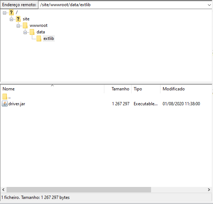Collapse the data tree node
The image size is (213, 204).
point(25,33)
